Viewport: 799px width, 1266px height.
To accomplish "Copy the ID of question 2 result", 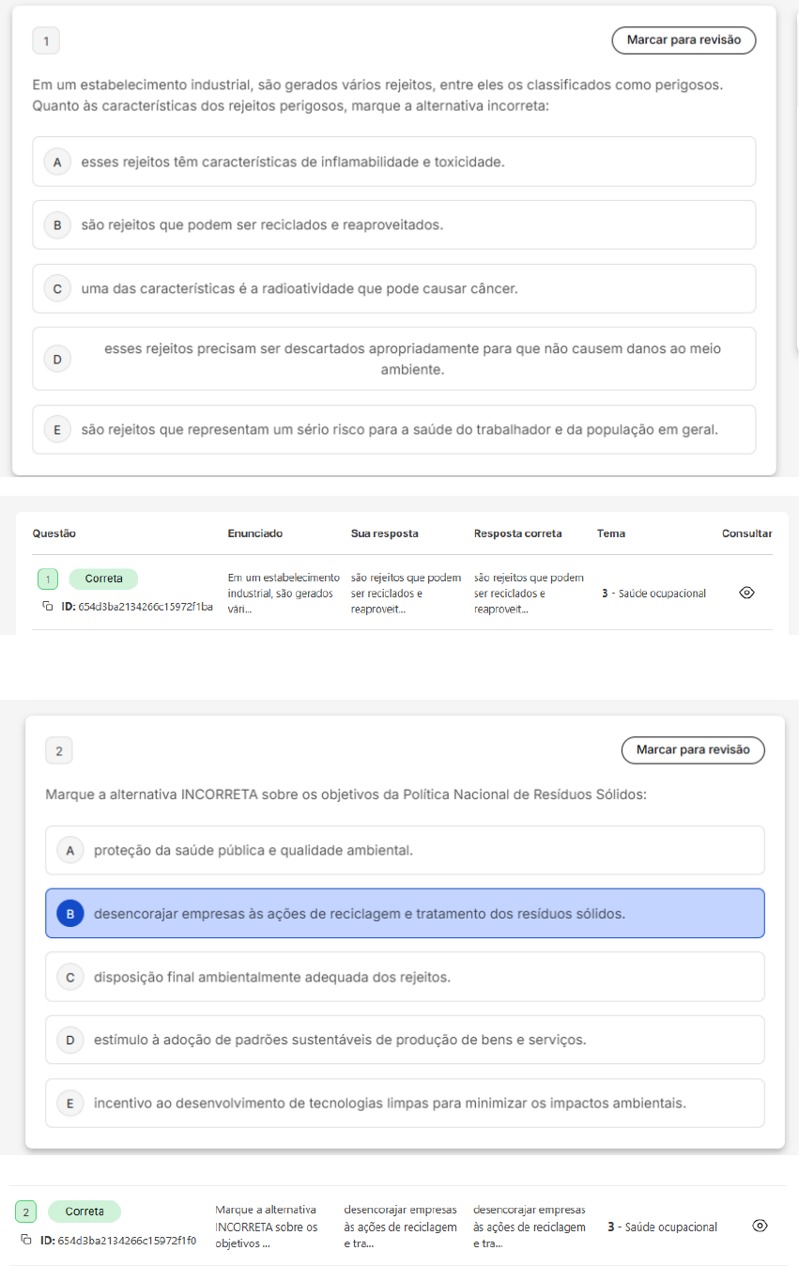I will pyautogui.click(x=26, y=1241).
